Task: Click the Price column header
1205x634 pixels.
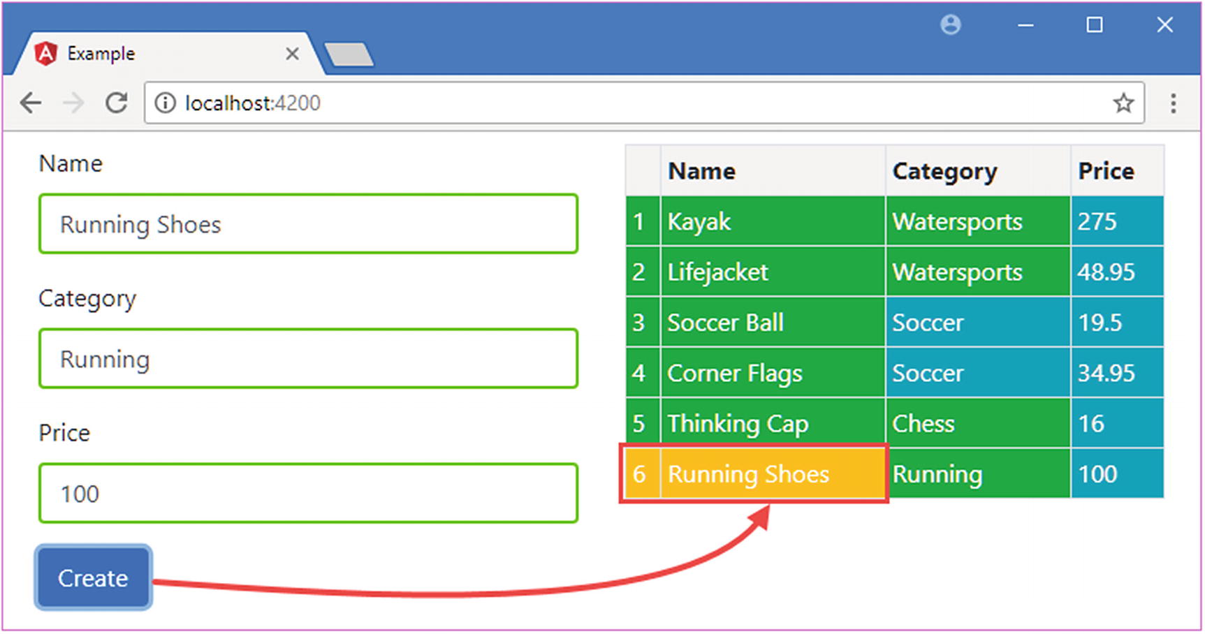Action: pos(1118,171)
